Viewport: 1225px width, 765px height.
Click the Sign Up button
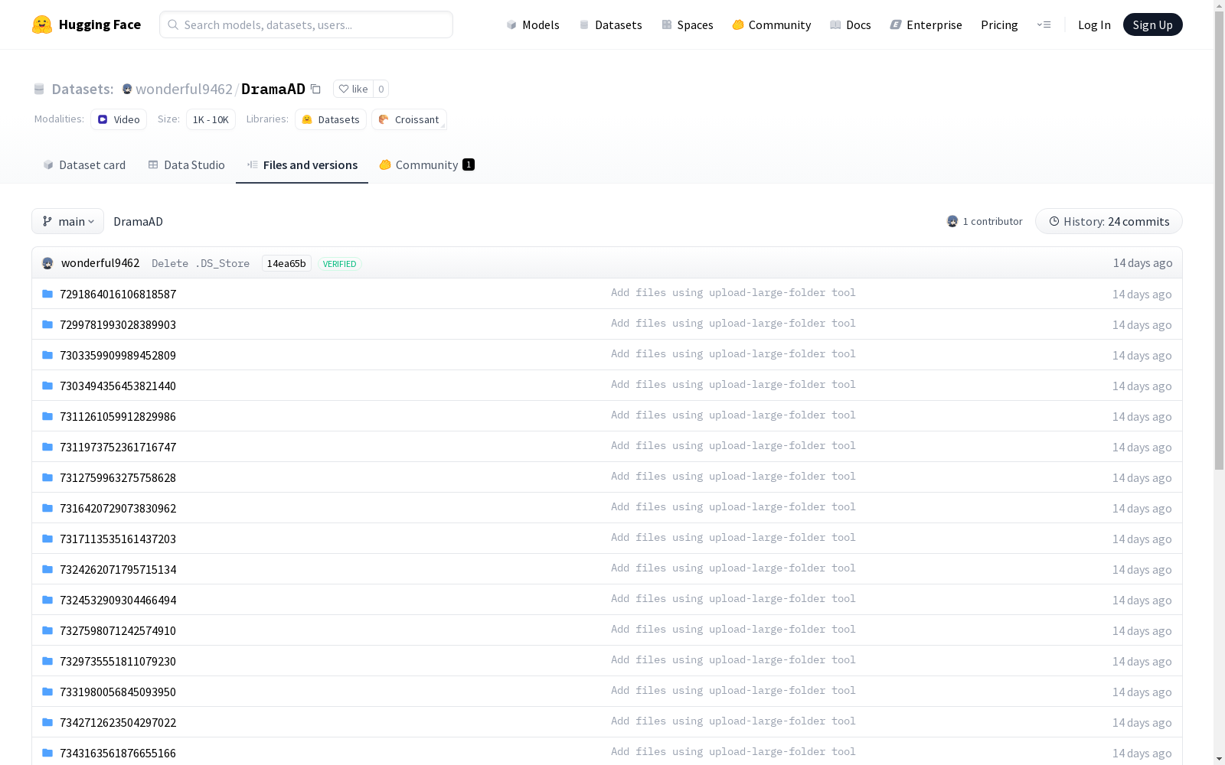coord(1152,24)
